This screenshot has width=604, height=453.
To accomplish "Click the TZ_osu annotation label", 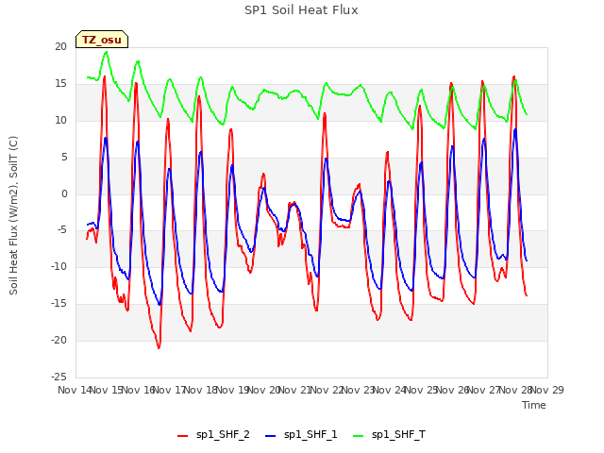I will (102, 40).
